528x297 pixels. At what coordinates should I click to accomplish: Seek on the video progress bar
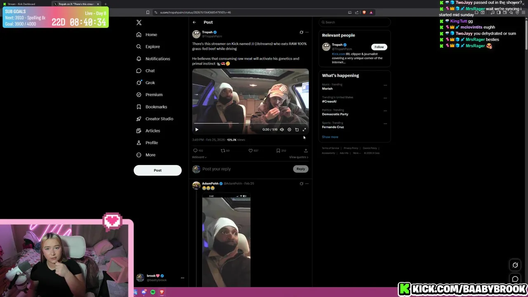click(x=250, y=123)
